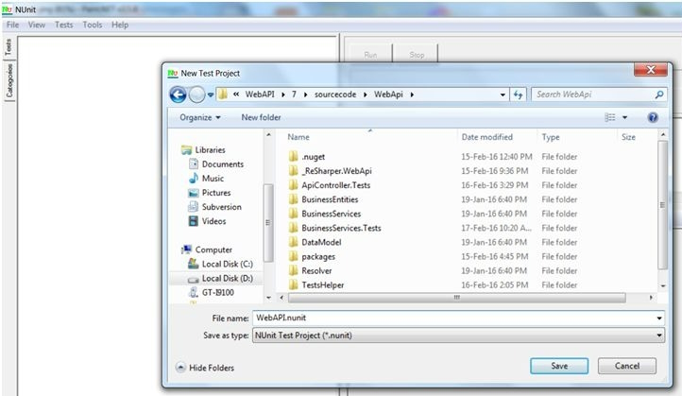Screen dimensions: 682x396
Task: Expand the arrow after WebApi breadcrumb
Action: [412, 95]
